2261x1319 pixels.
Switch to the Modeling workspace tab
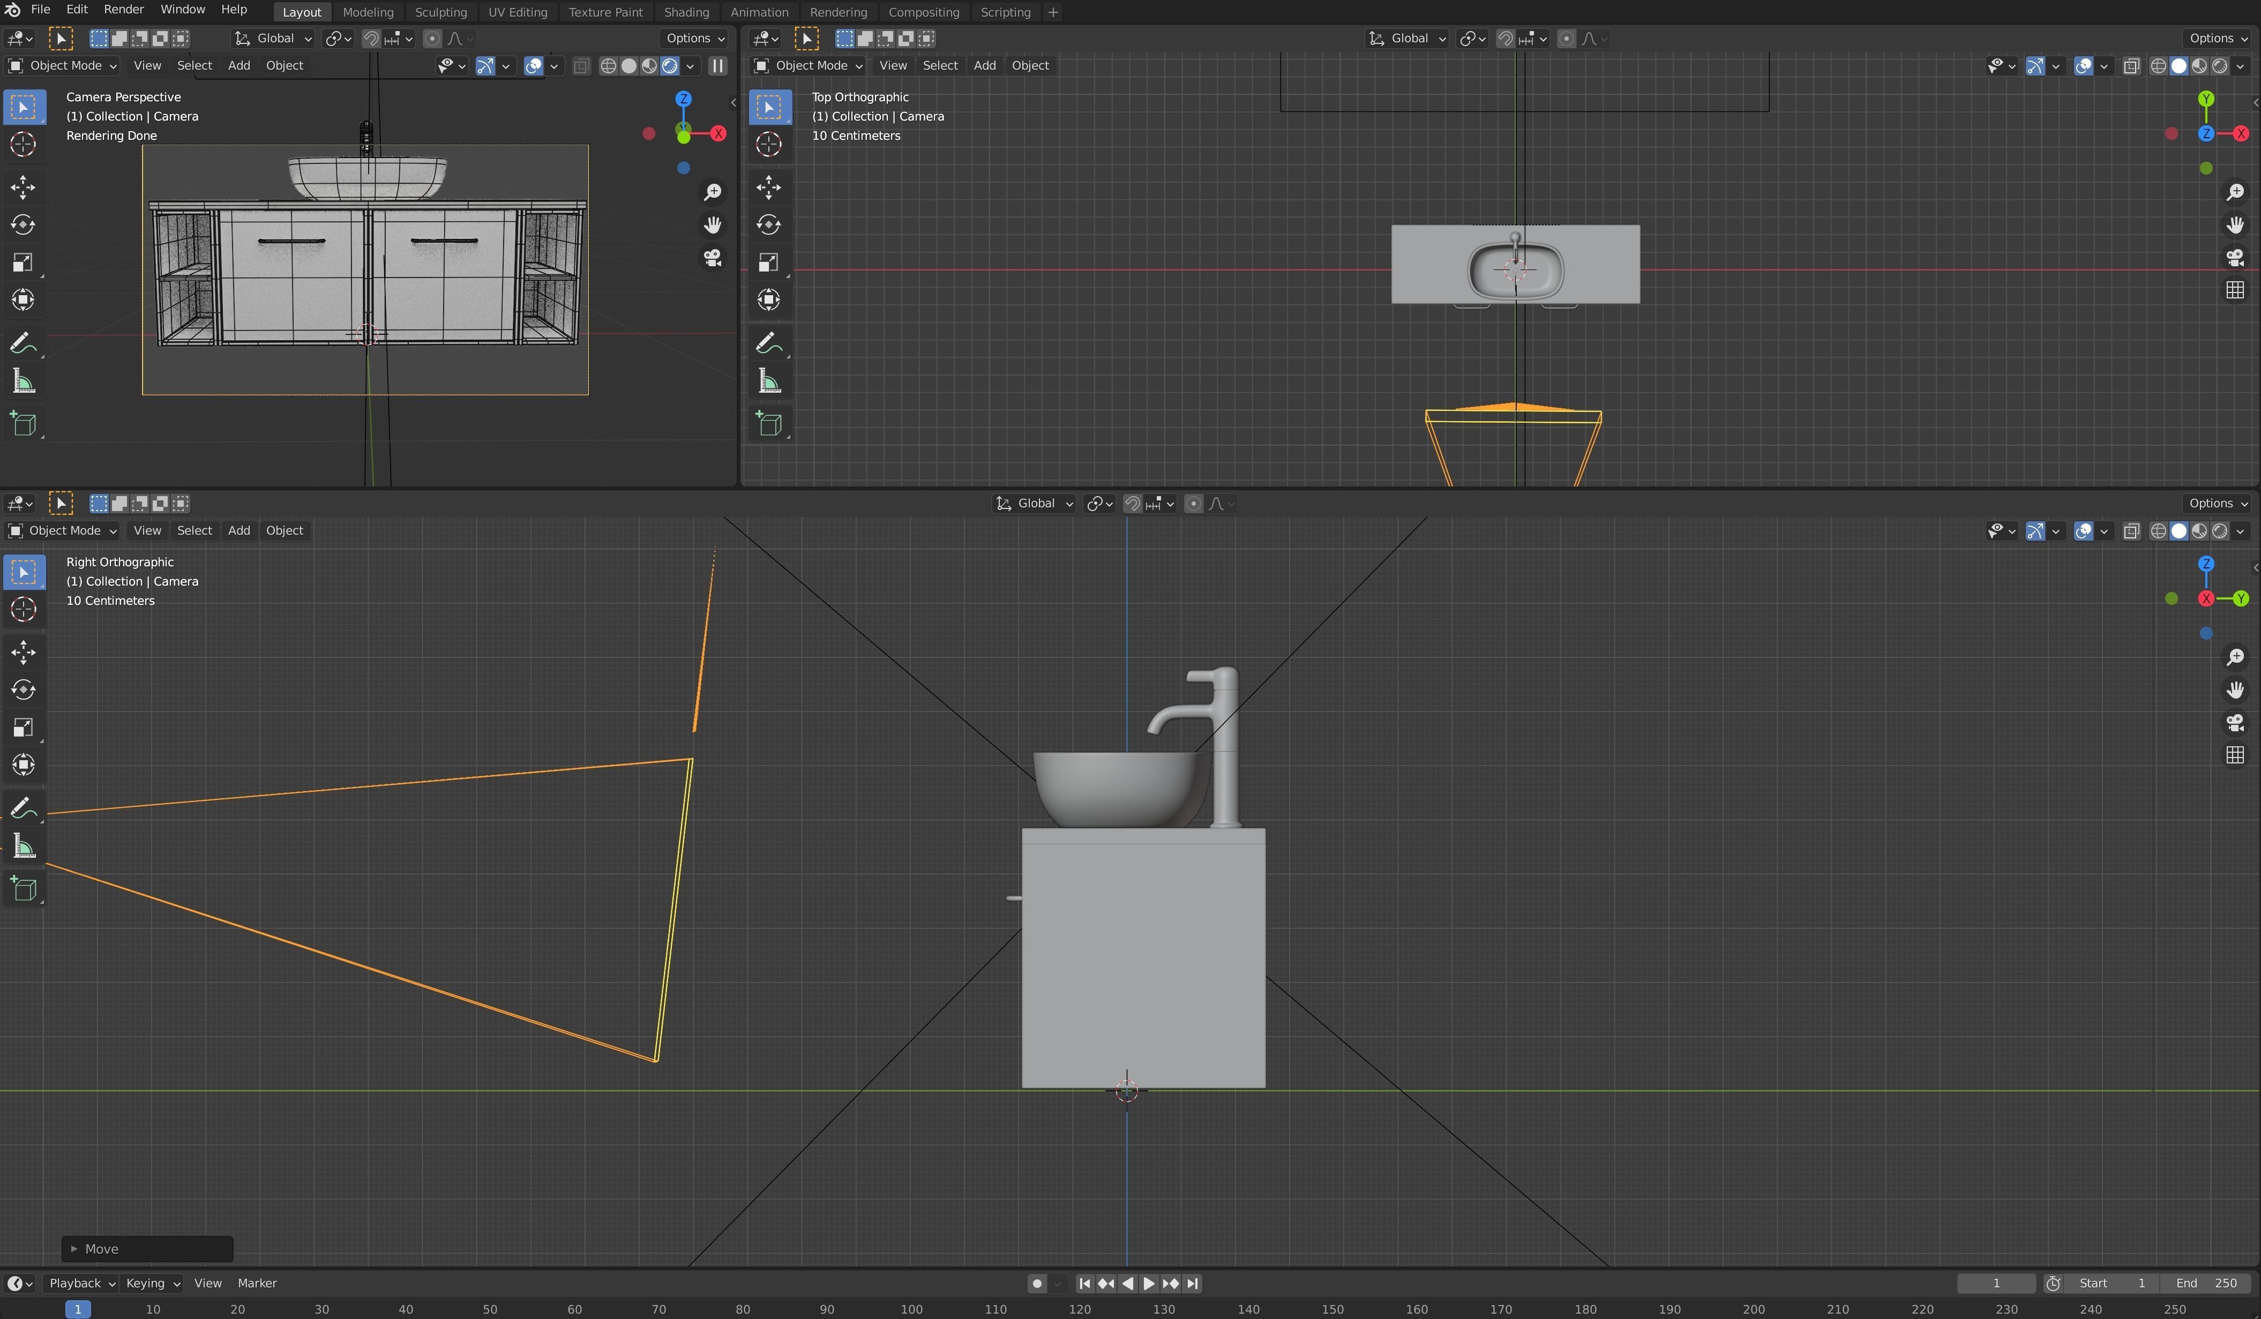(x=368, y=12)
